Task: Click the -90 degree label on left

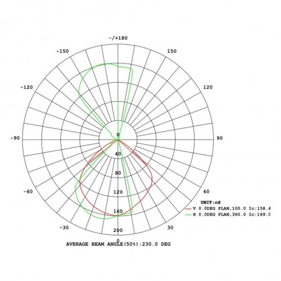Action: click(x=15, y=138)
